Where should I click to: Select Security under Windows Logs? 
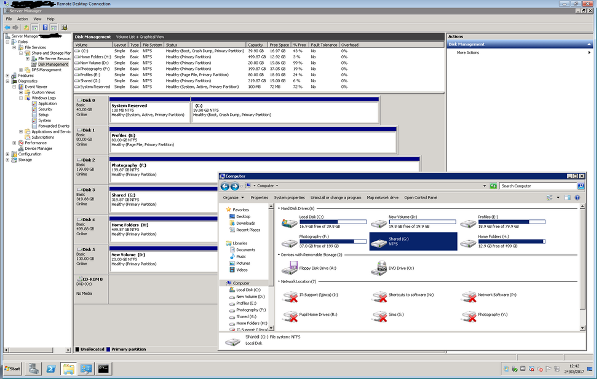click(45, 109)
